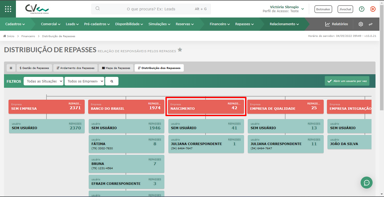The image size is (384, 197).
Task: Mark page as favorite with star icon
Action: tap(180, 50)
